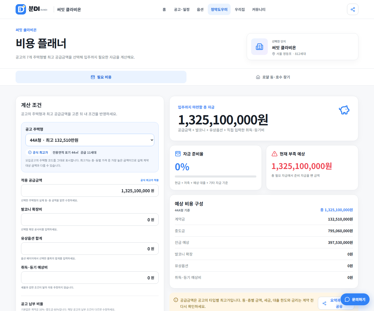Click the 예상 비용 구성 heading

[x=189, y=204]
